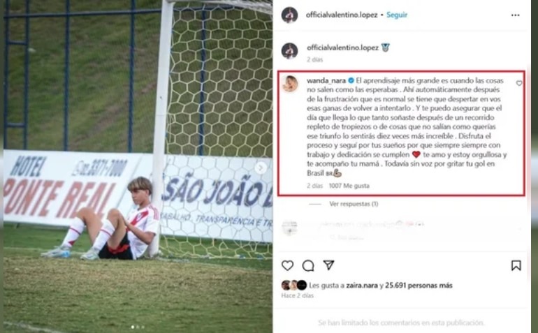Image resolution: width=538 pixels, height=333 pixels.
Task: Open wanda_nara username link in comment
Action: point(326,81)
